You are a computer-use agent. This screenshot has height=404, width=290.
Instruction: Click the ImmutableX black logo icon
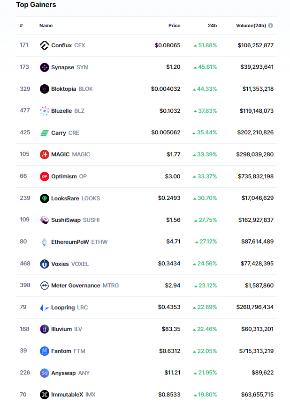point(44,395)
